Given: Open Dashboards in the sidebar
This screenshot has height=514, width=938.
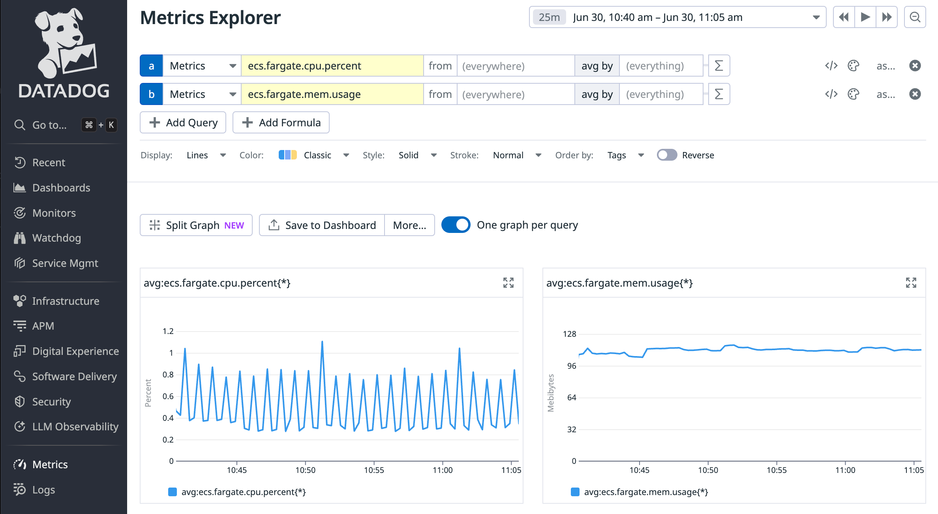Looking at the screenshot, I should pos(61,188).
